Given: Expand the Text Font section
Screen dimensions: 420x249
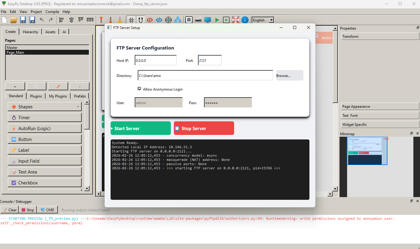Looking at the screenshot, I should [x=380, y=115].
